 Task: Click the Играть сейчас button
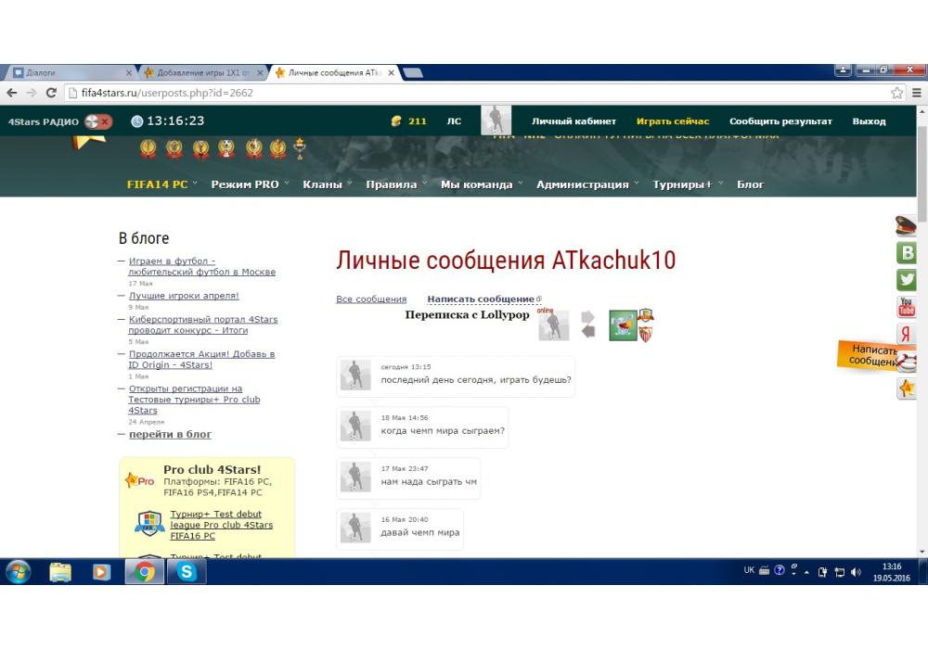[672, 121]
